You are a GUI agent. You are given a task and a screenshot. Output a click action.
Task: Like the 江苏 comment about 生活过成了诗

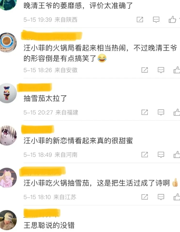click(177, 197)
